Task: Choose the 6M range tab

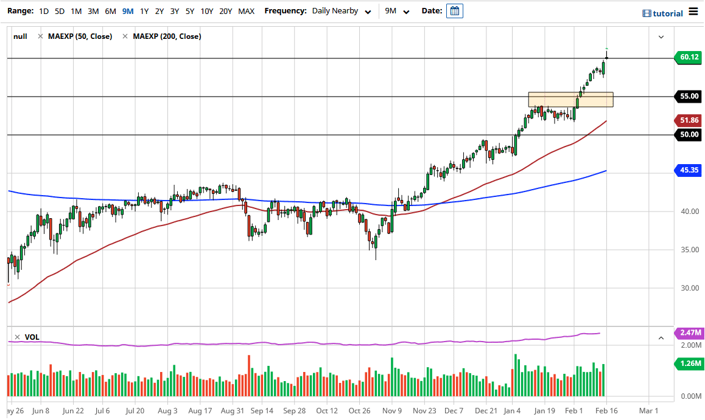Action: pos(110,11)
